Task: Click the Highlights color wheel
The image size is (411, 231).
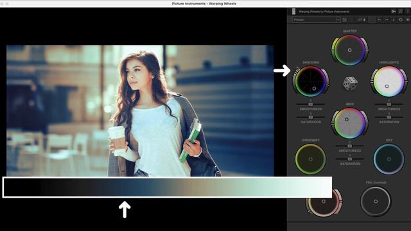Action: pos(389,81)
